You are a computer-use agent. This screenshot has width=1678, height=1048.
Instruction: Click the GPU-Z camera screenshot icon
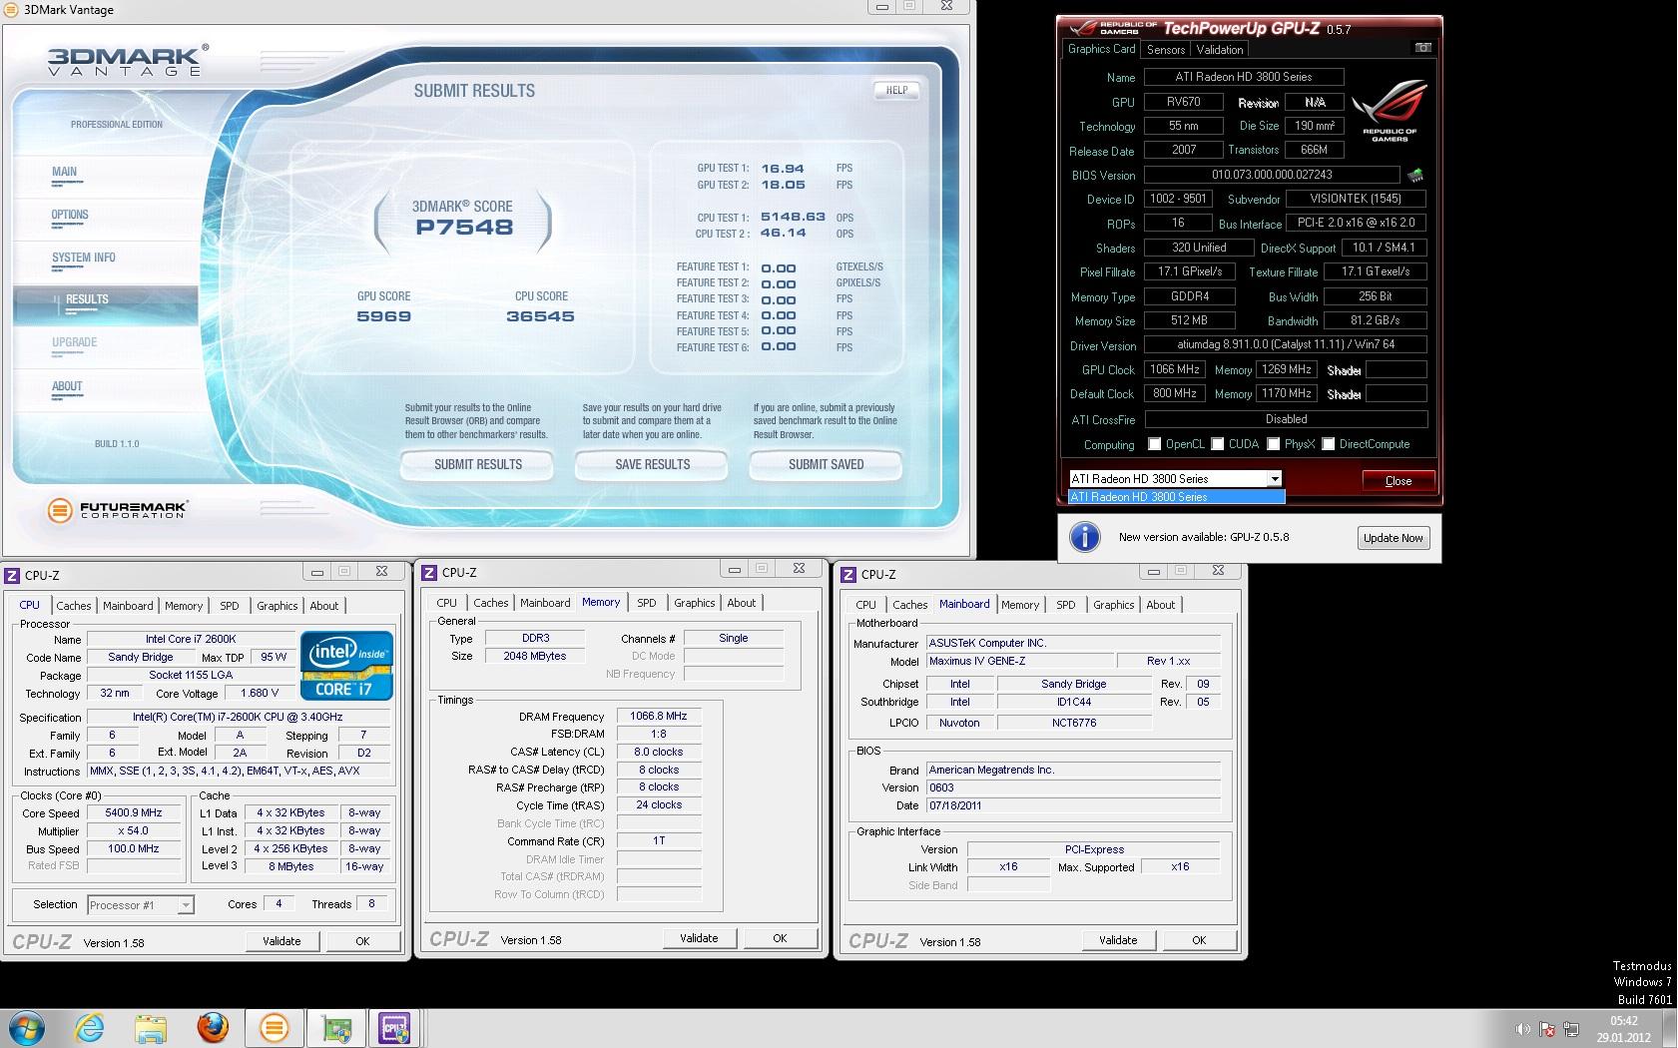pyautogui.click(x=1423, y=48)
